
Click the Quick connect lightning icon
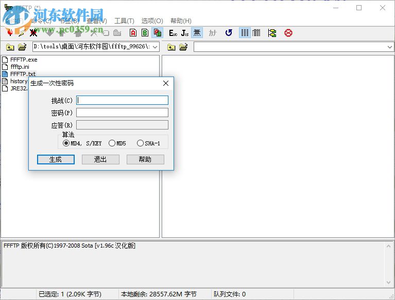pos(22,33)
